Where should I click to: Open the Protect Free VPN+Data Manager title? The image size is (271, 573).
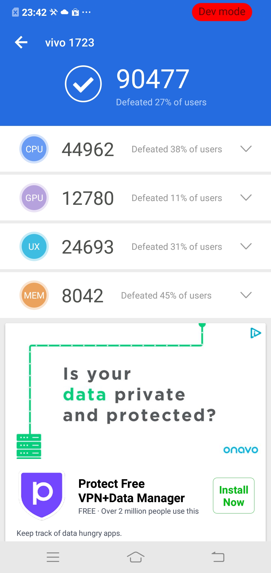tap(131, 491)
